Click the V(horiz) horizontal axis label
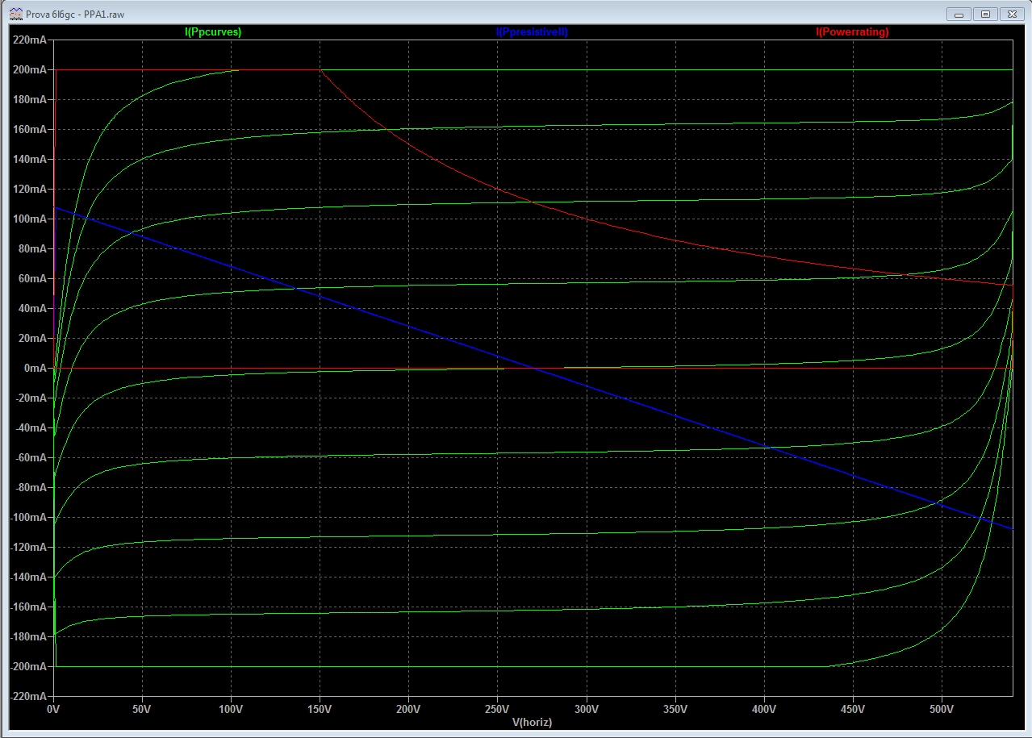1032x738 pixels. pyautogui.click(x=532, y=723)
